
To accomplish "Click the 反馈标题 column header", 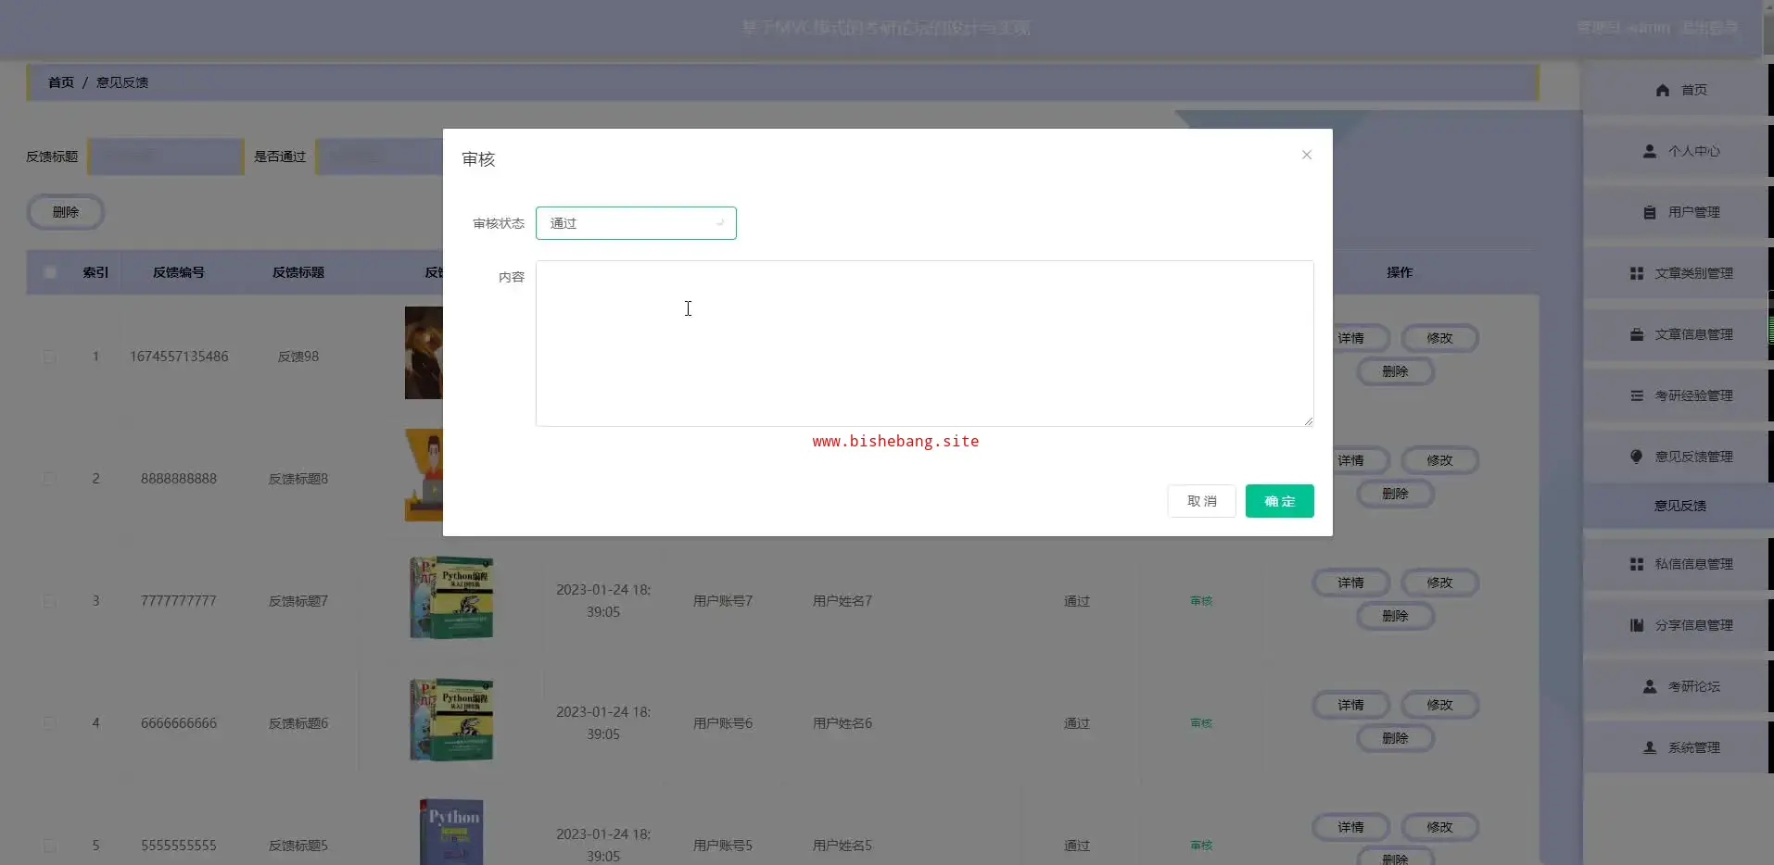I will point(298,272).
